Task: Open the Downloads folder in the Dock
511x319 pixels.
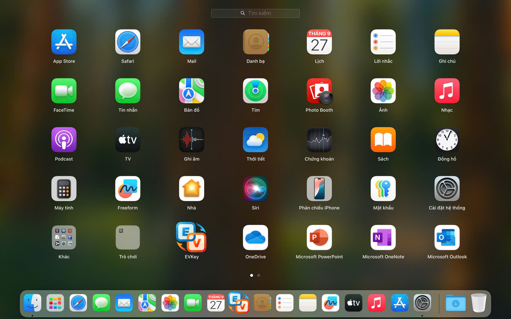Action: 455,303
